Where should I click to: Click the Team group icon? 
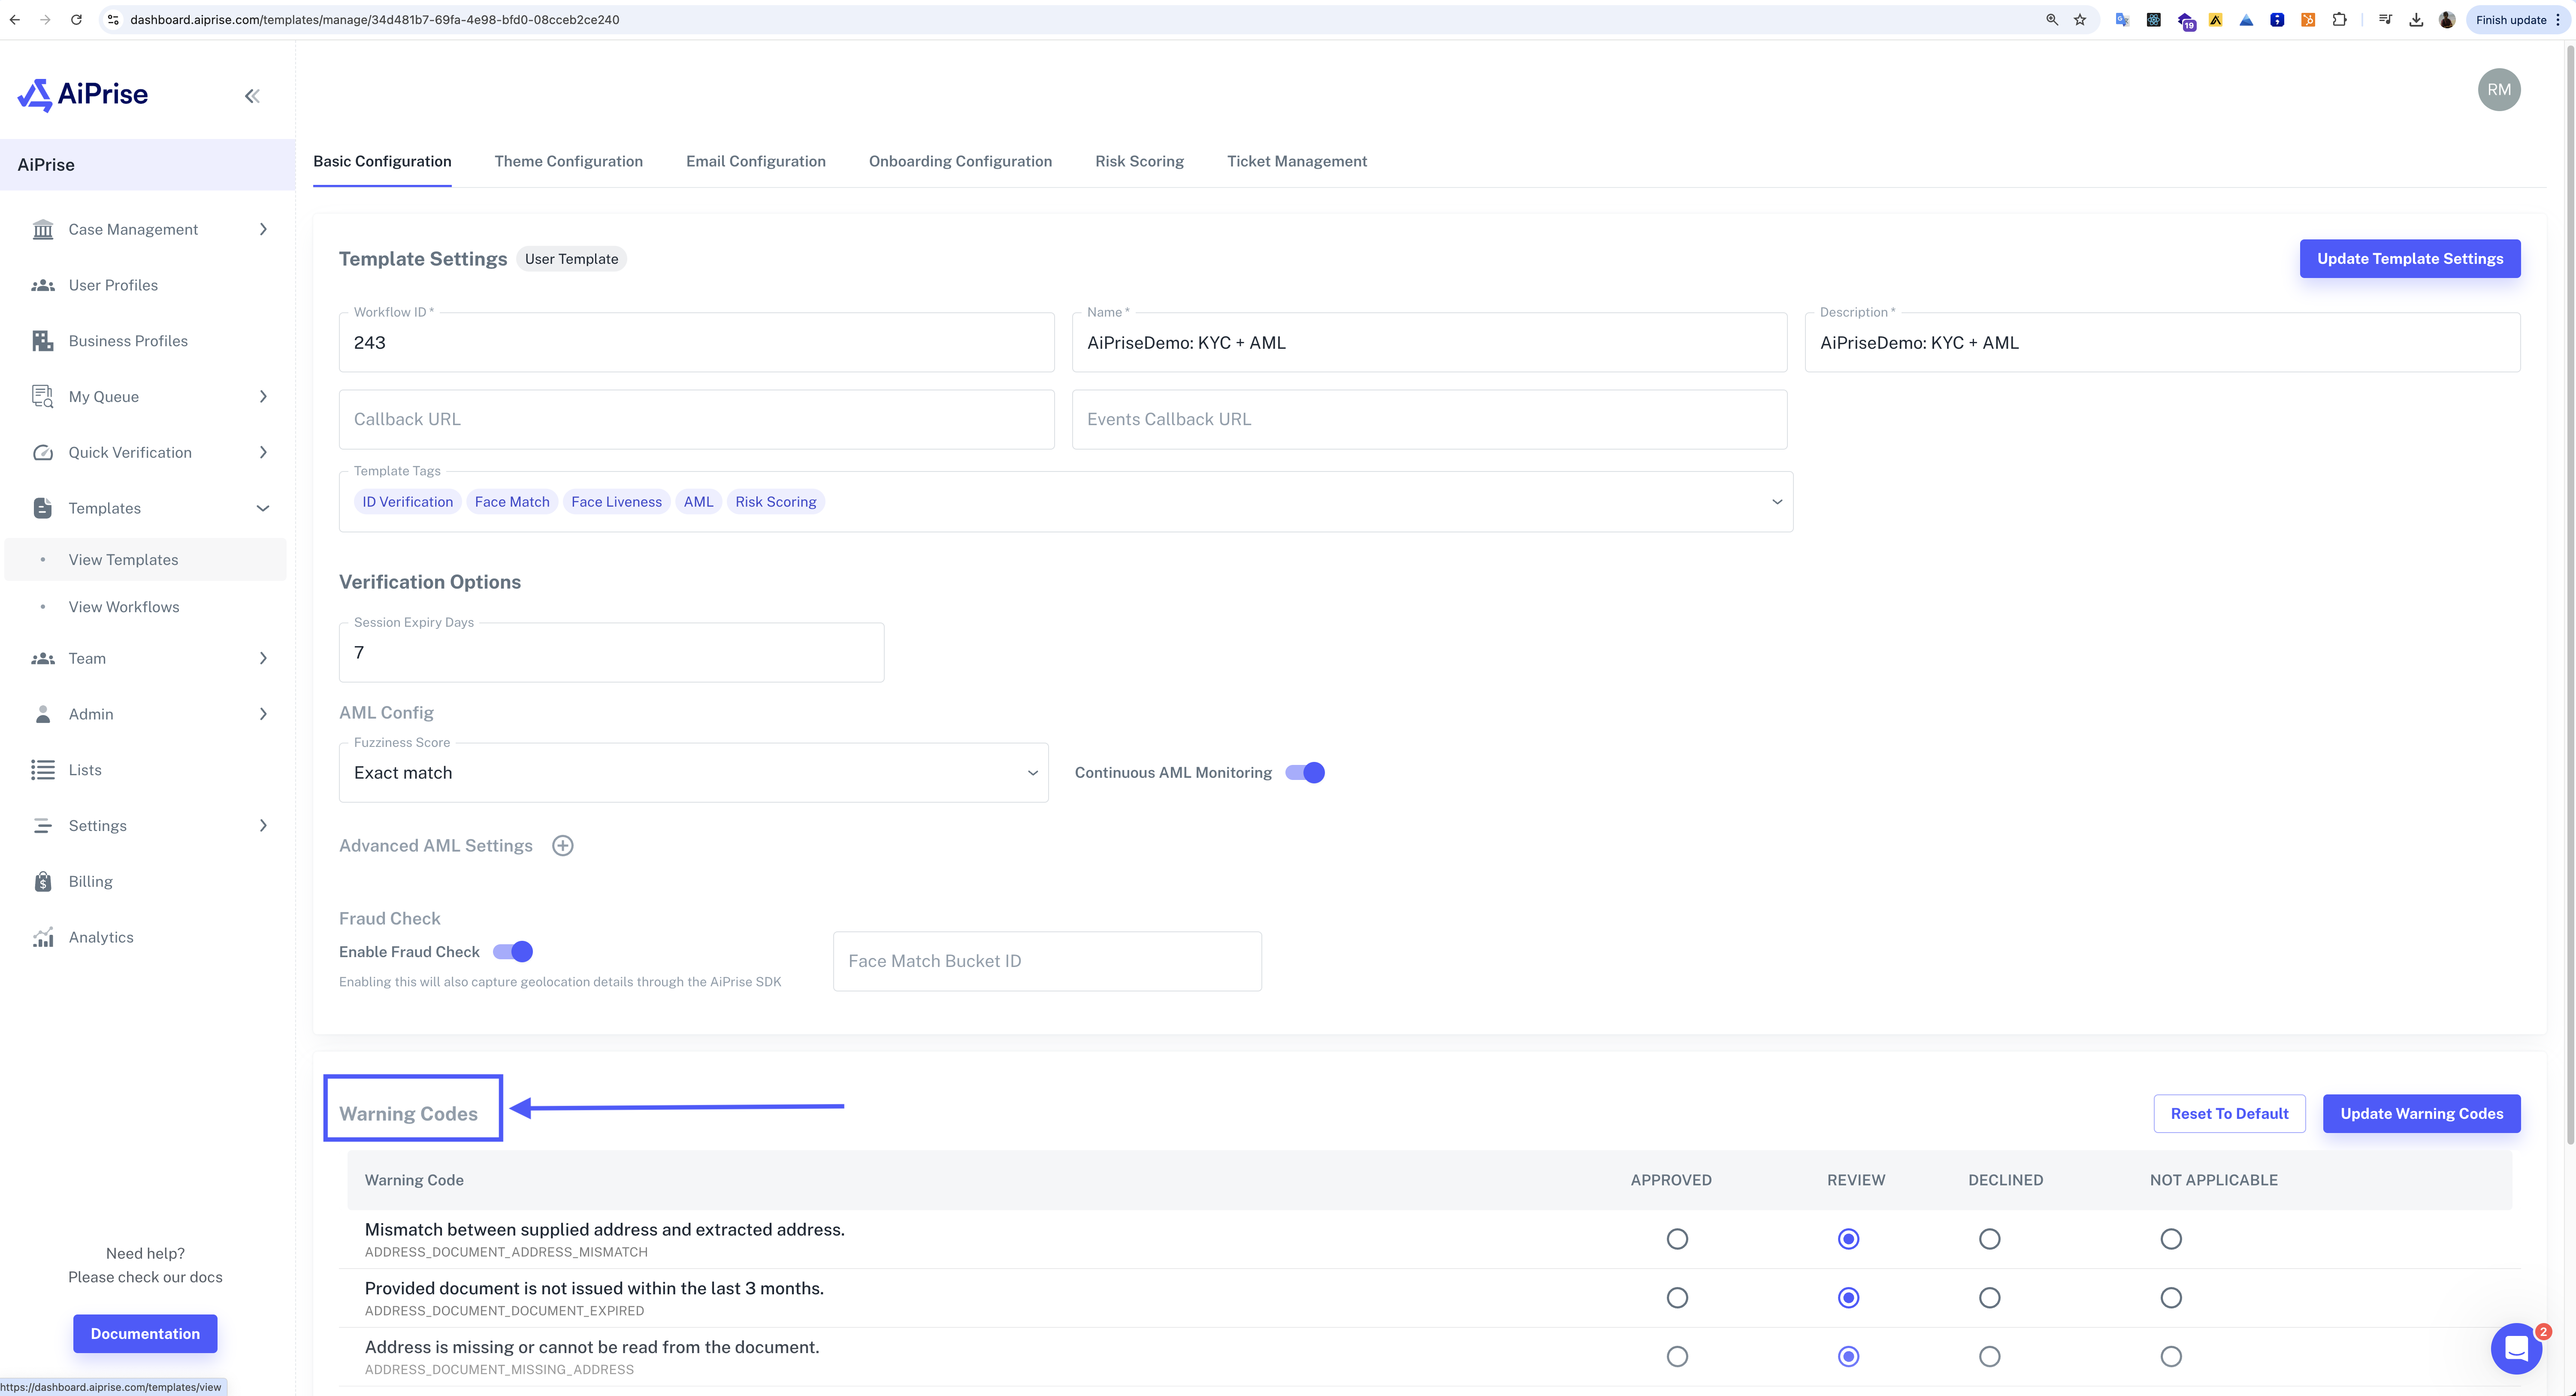pos(43,659)
